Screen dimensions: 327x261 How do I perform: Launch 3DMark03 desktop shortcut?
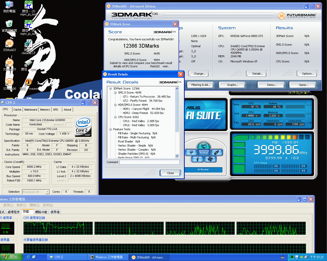[9, 45]
